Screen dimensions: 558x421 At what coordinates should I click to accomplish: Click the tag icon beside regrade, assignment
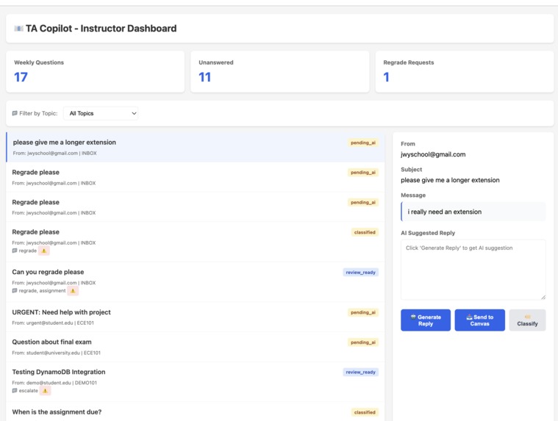[x=15, y=291]
